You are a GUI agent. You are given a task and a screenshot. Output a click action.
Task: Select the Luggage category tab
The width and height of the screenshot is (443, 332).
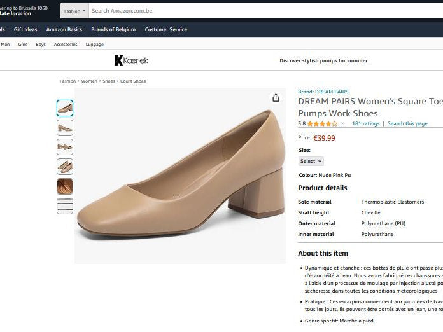tap(94, 45)
